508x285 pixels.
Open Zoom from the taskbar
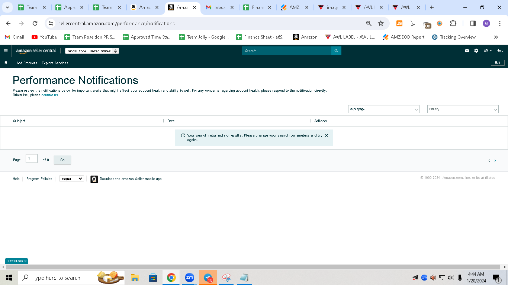point(190,278)
